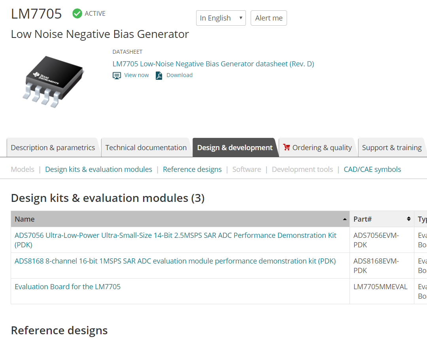Open ADS8168 evaluation module PDK link
Viewport: 427px width, 339px height.
175,261
